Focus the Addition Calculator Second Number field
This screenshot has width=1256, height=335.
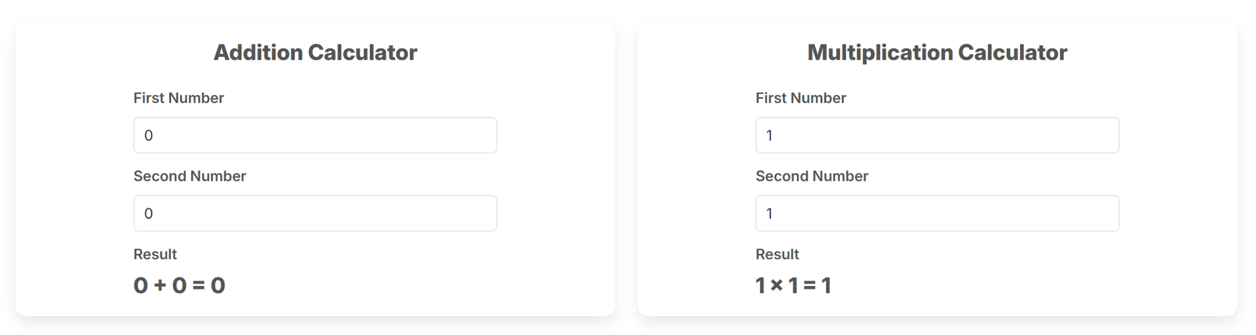pos(314,213)
